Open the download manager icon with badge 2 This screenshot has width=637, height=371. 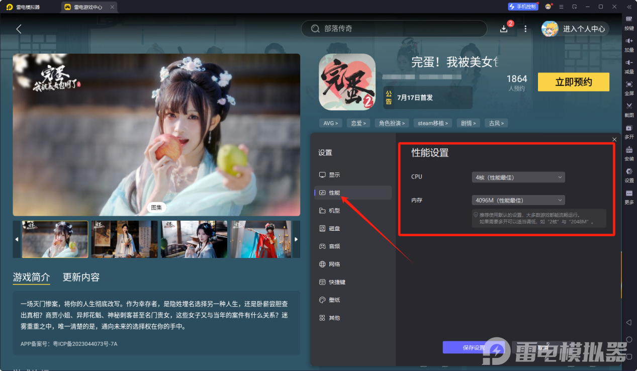[504, 29]
